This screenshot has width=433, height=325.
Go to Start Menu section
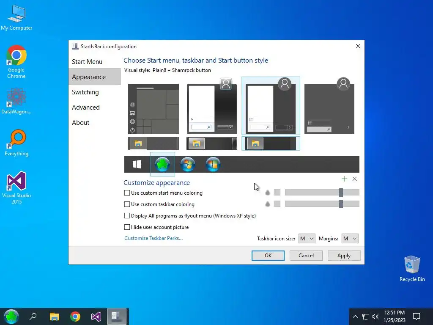[x=94, y=62]
